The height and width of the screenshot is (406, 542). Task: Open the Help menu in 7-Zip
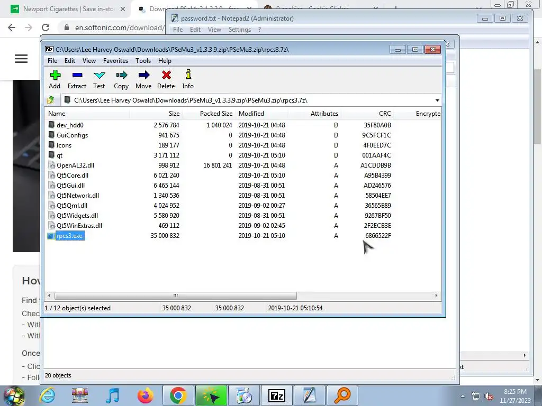pos(165,61)
